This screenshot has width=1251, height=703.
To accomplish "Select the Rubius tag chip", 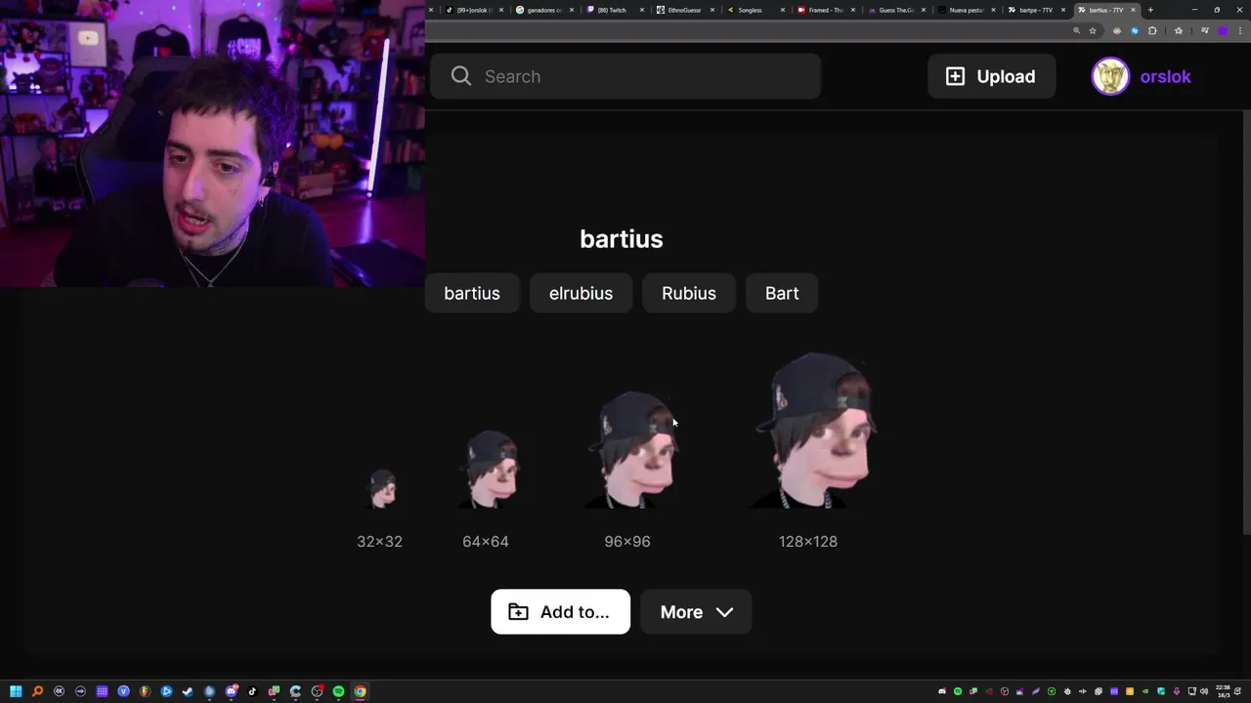I will coord(689,293).
